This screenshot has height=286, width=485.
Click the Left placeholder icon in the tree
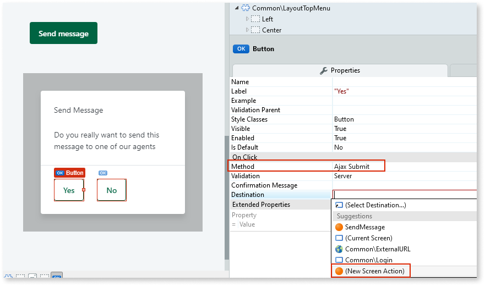pos(255,19)
